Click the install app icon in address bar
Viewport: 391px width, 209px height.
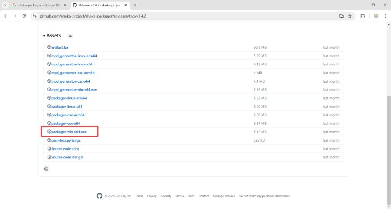click(x=341, y=16)
